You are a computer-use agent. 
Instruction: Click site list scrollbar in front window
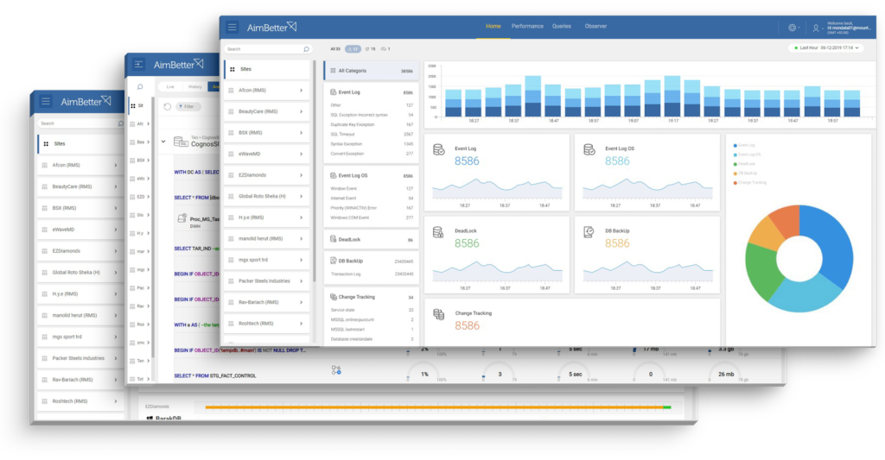(x=315, y=169)
